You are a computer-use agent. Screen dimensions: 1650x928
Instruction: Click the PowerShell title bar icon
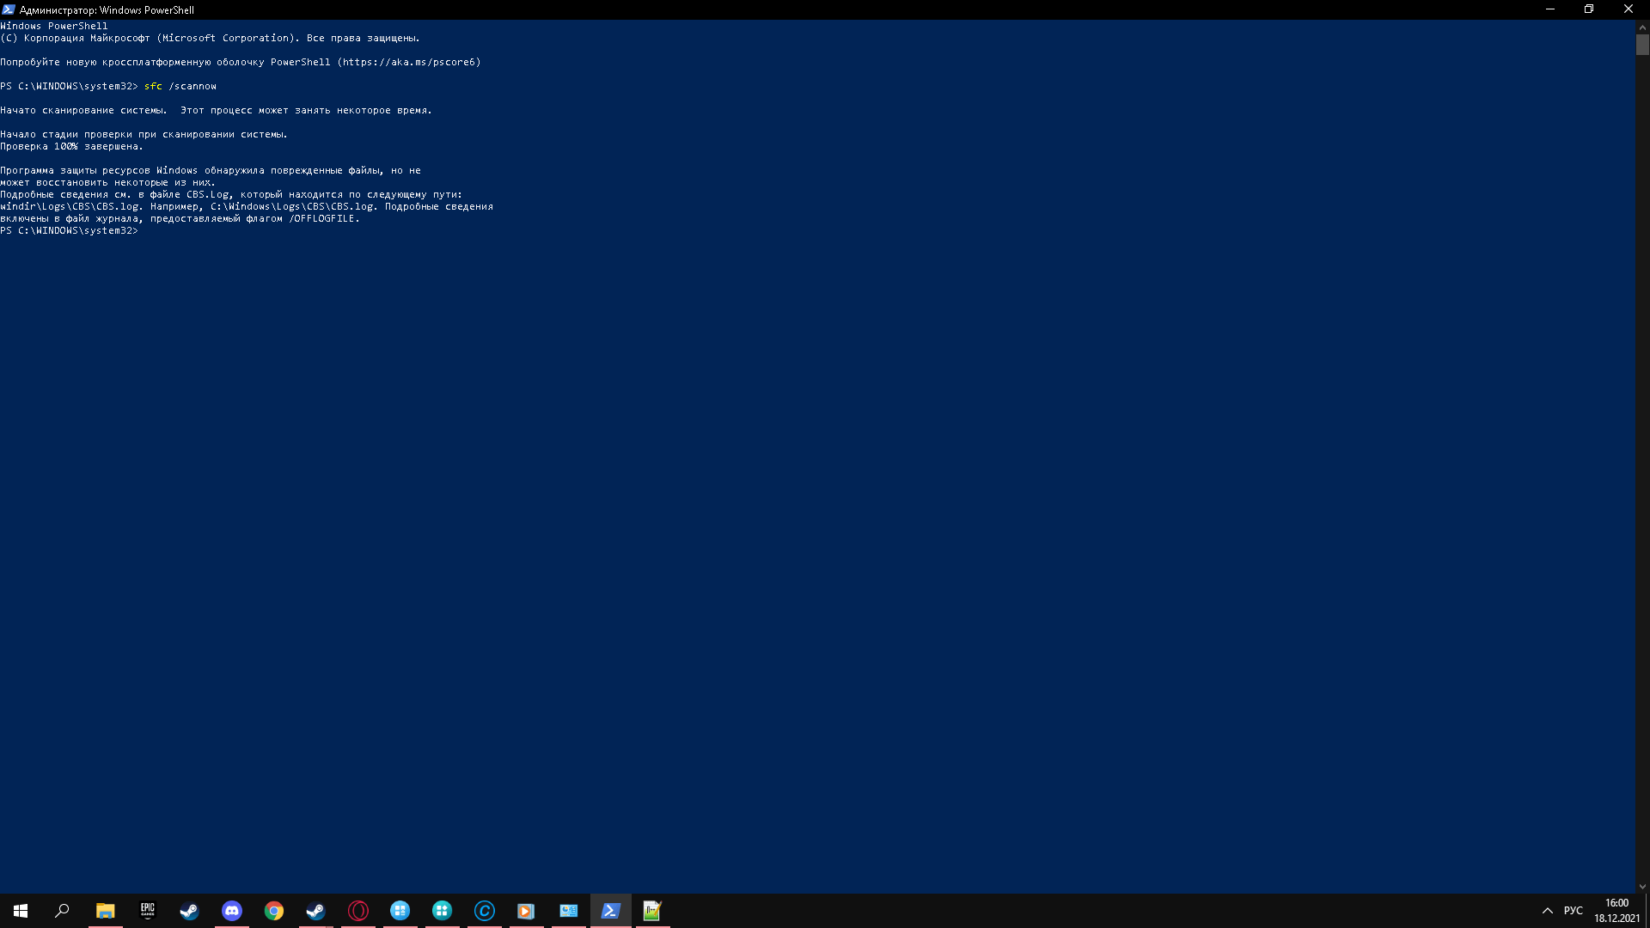[x=9, y=9]
